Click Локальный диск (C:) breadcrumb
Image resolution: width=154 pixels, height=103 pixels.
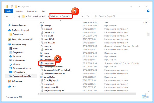(37, 16)
